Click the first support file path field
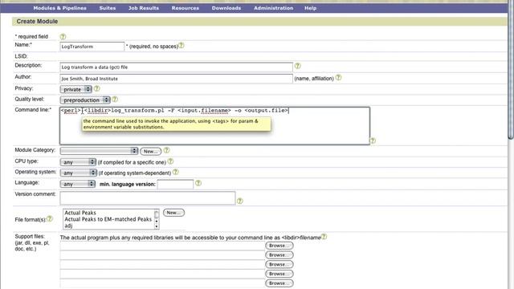Viewport: 514px width, 289px height. [162, 246]
